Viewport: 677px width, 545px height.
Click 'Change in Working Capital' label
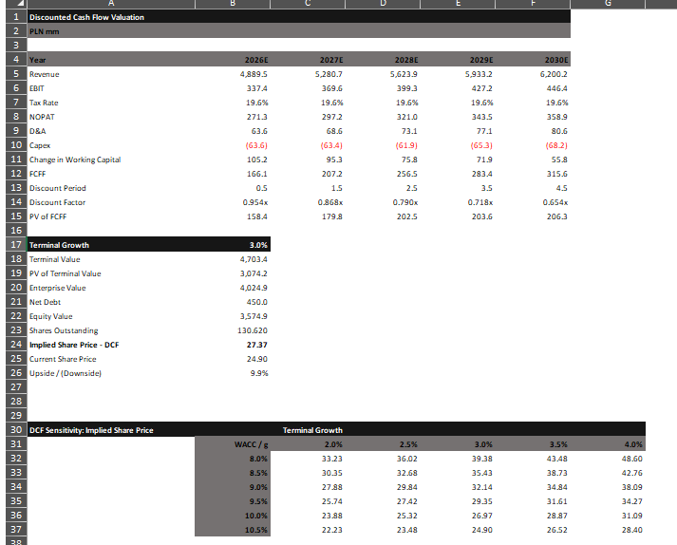tap(75, 160)
